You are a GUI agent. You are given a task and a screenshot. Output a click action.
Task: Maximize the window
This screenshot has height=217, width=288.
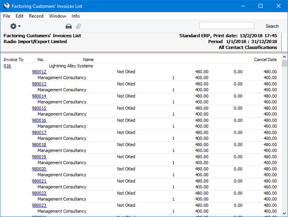261,6
